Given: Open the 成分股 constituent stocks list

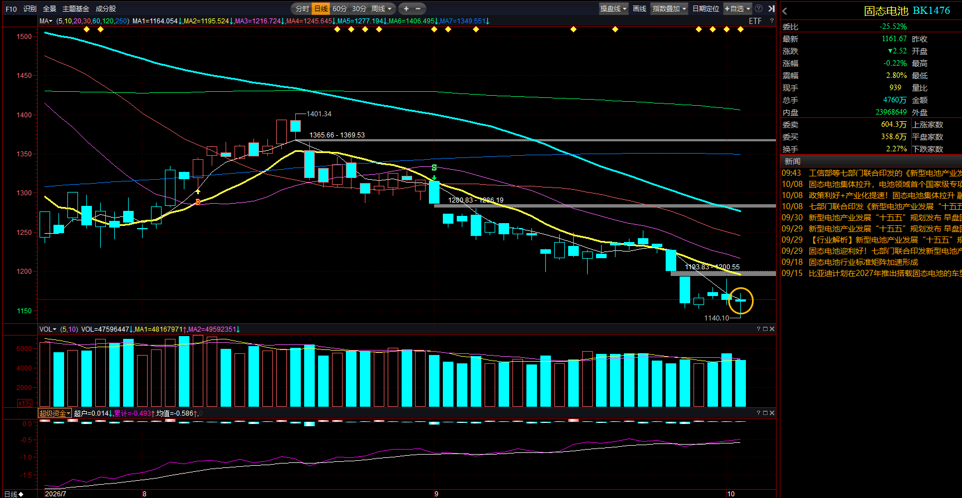Looking at the screenshot, I should pos(106,9).
